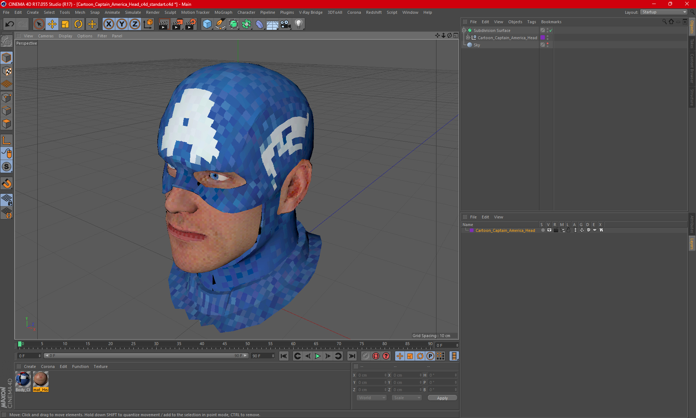Switch to Texture mode
Screen dimensions: 696x418
7,71
